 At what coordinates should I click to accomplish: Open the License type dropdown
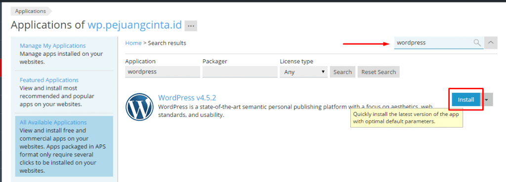304,72
